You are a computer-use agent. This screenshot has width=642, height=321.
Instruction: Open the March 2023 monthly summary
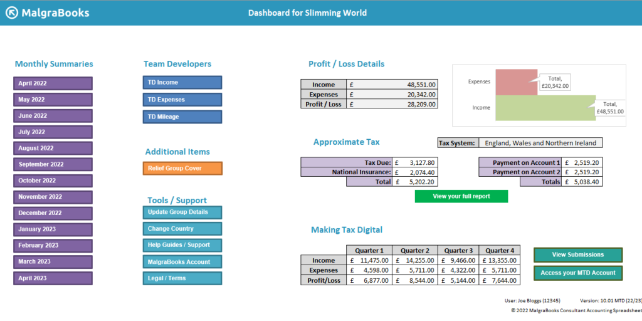click(x=53, y=261)
